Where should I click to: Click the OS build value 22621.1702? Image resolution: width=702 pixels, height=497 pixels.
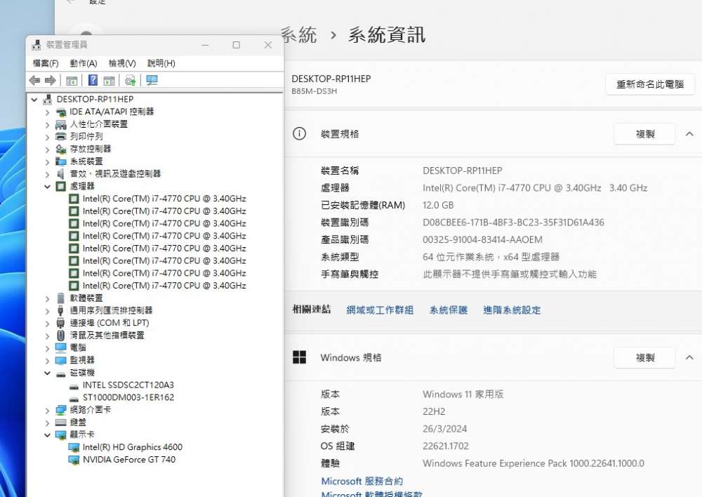point(446,446)
